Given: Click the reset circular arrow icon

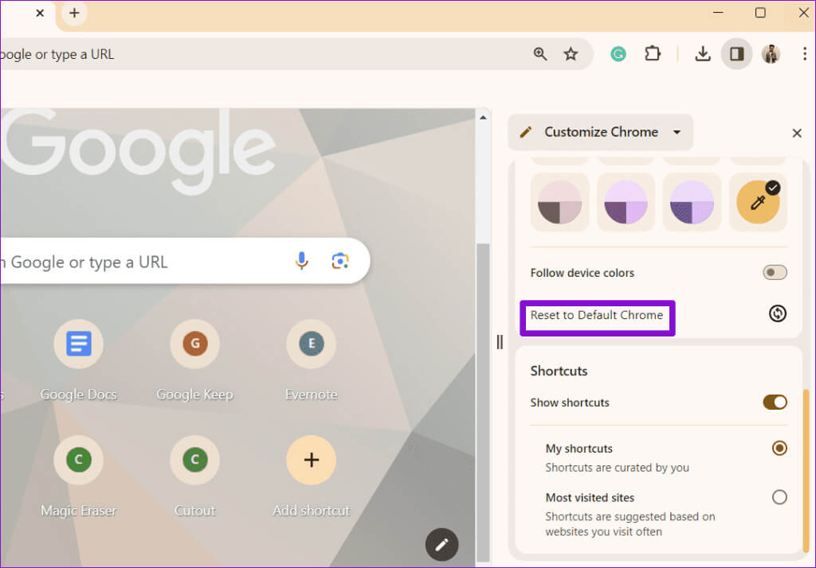Looking at the screenshot, I should tap(778, 313).
